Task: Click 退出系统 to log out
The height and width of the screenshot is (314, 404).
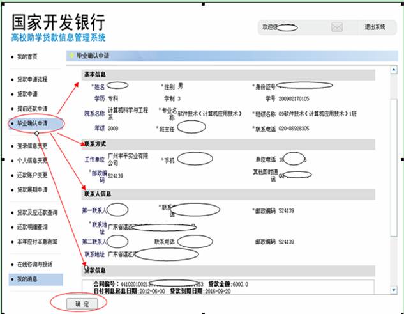Action: (375, 27)
